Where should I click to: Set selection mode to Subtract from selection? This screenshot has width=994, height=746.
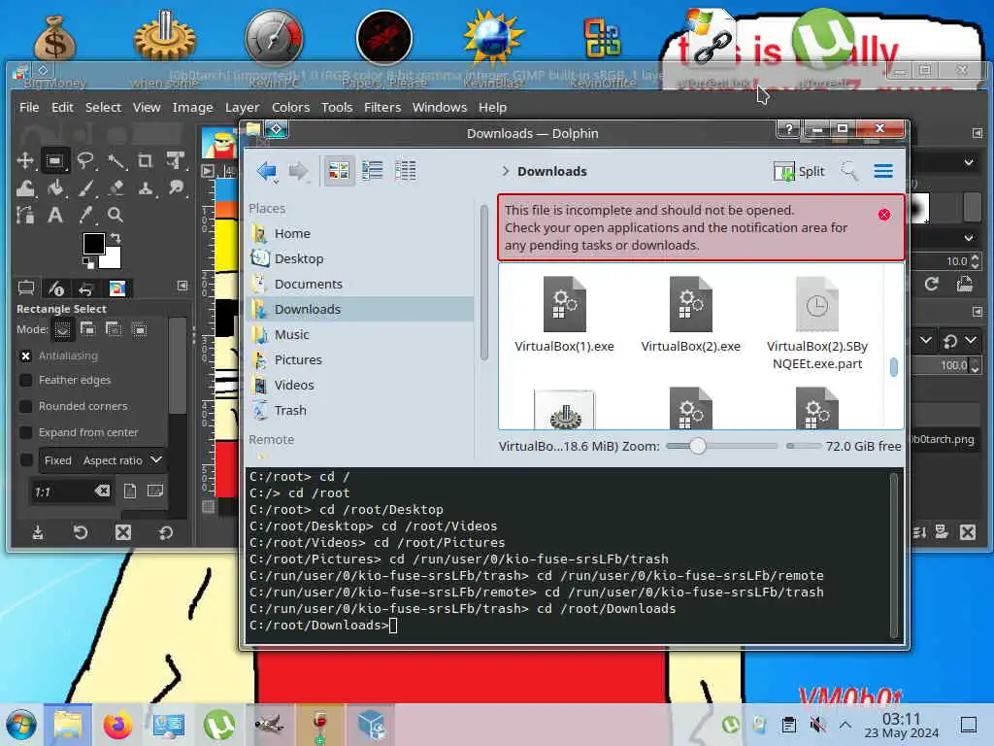point(115,329)
